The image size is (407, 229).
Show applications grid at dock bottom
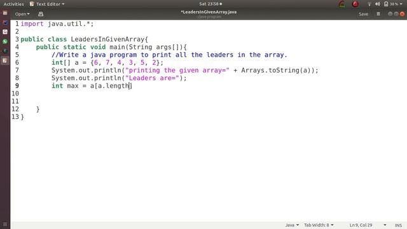[5, 225]
